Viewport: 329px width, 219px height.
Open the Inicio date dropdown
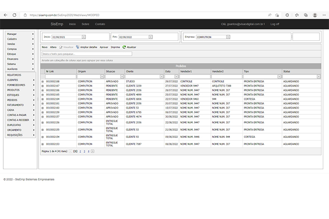[x=84, y=37]
